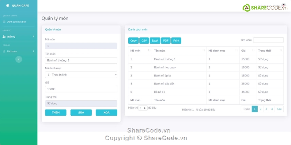Click price 25000 in the table
The width and height of the screenshot is (291, 145).
tap(245, 84)
